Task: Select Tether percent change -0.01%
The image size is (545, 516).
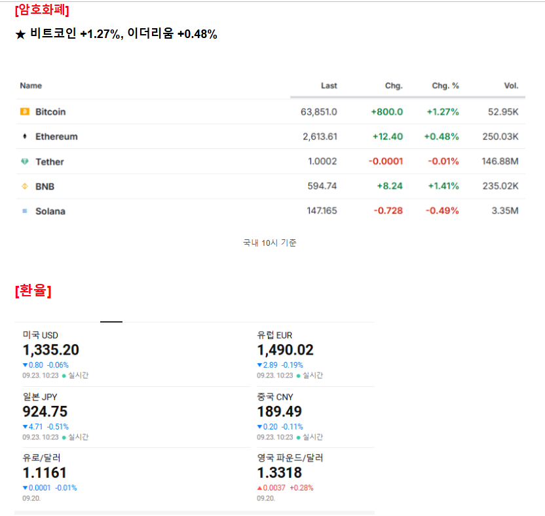Action: coord(443,161)
